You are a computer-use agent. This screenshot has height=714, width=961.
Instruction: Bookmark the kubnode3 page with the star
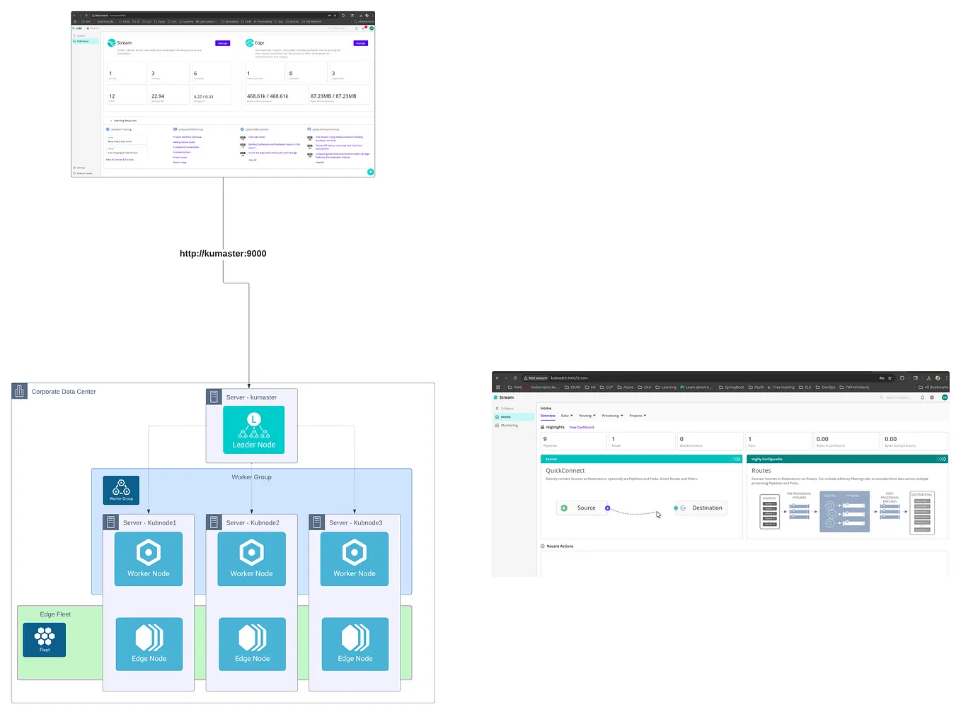(890, 378)
